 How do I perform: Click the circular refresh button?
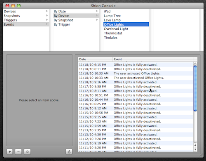69,152
